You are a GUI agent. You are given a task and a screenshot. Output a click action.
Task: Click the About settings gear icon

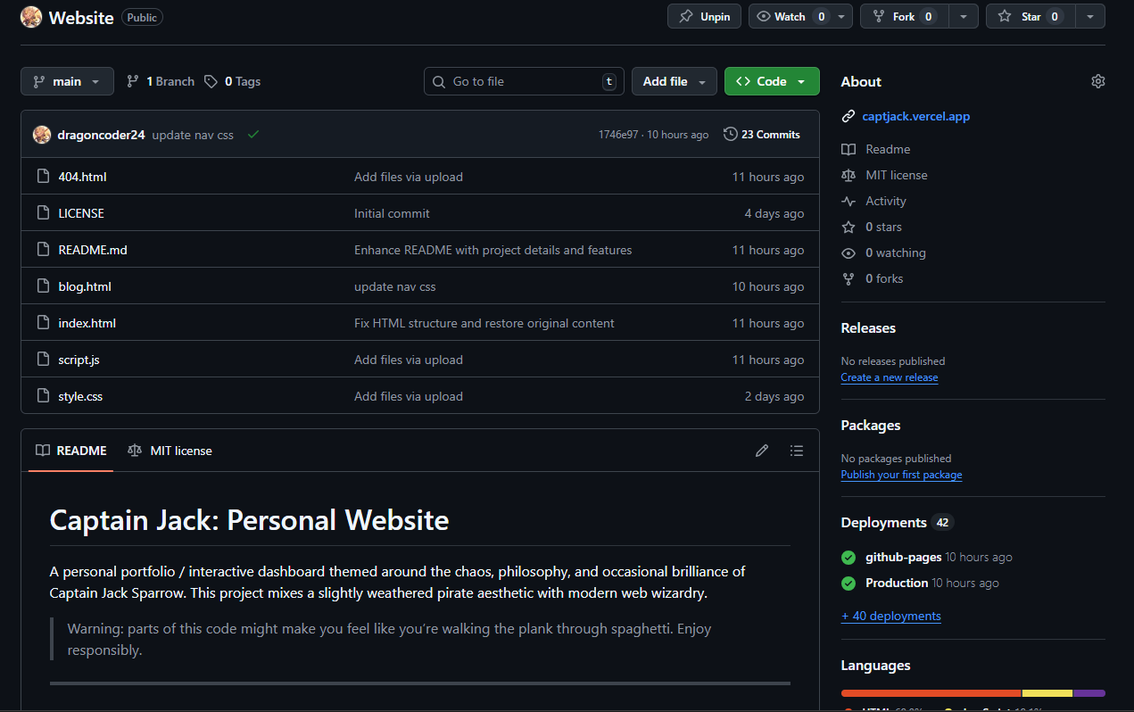(x=1097, y=81)
